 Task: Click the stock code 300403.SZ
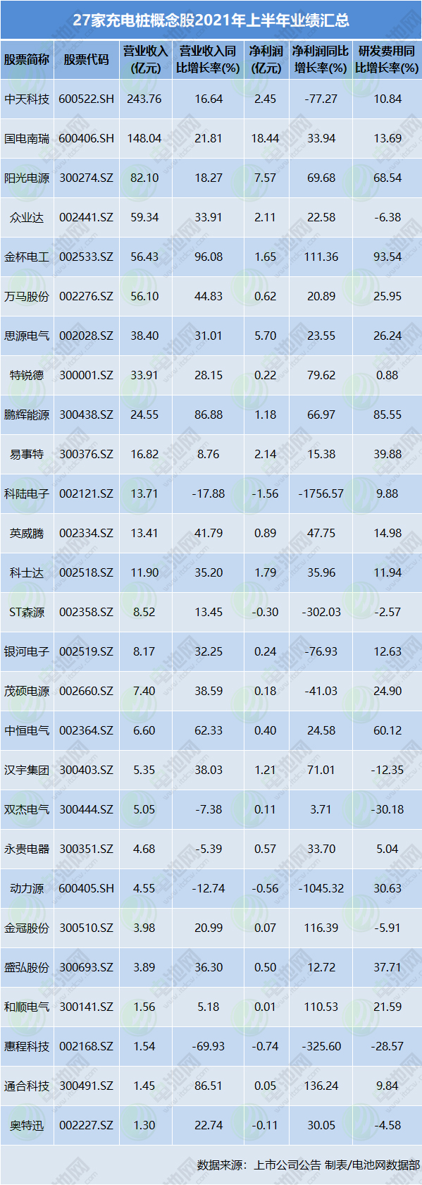point(86,770)
